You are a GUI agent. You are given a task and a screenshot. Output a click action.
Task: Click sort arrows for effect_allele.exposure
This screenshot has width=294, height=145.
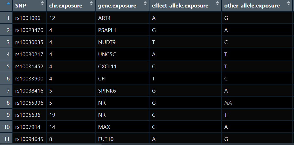point(217,3)
